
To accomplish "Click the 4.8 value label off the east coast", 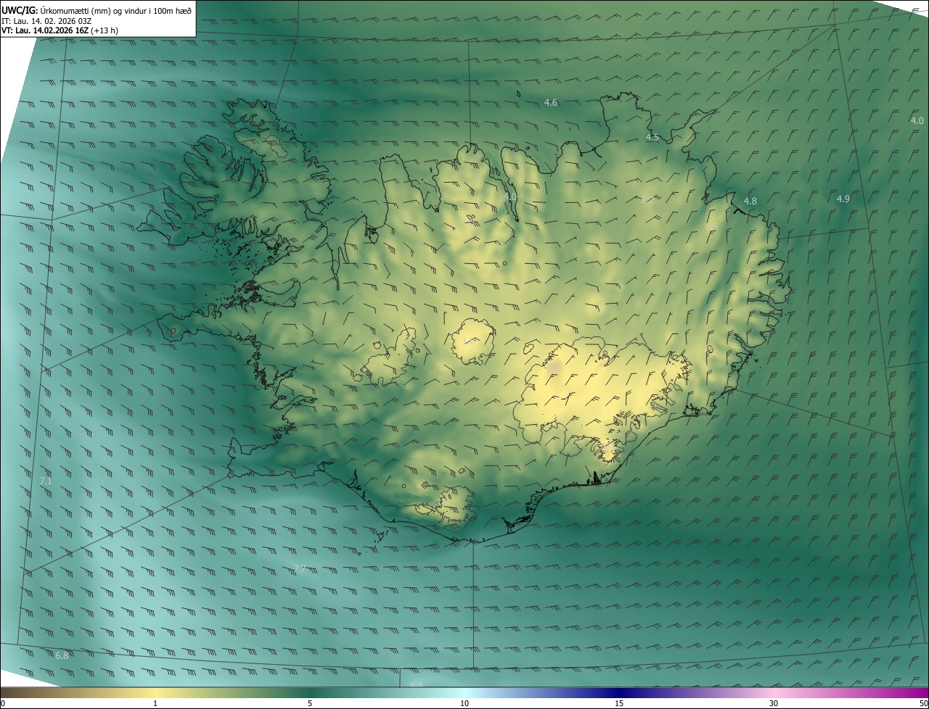I will [x=750, y=201].
